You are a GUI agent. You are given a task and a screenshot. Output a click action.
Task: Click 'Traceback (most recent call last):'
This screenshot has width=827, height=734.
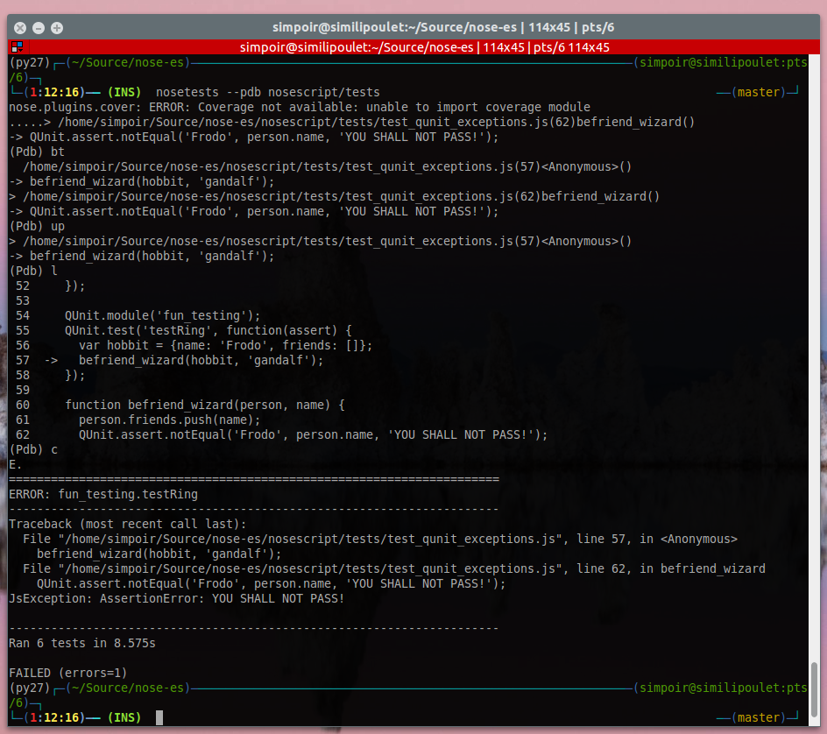[x=128, y=524]
